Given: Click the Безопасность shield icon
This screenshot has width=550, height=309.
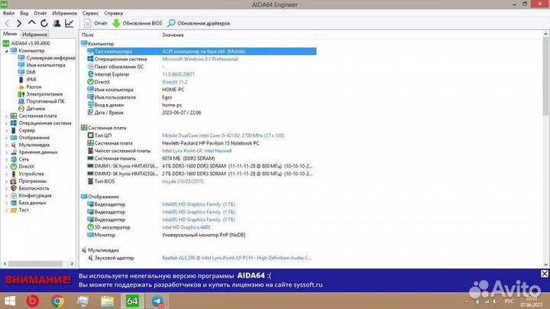Looking at the screenshot, I should point(14,189).
